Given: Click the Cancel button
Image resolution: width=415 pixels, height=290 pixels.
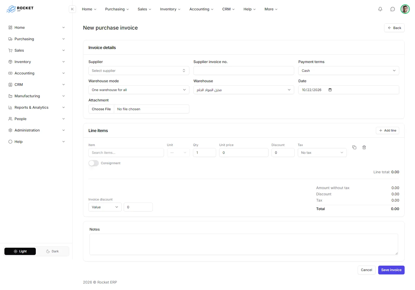Looking at the screenshot, I should [x=366, y=270].
